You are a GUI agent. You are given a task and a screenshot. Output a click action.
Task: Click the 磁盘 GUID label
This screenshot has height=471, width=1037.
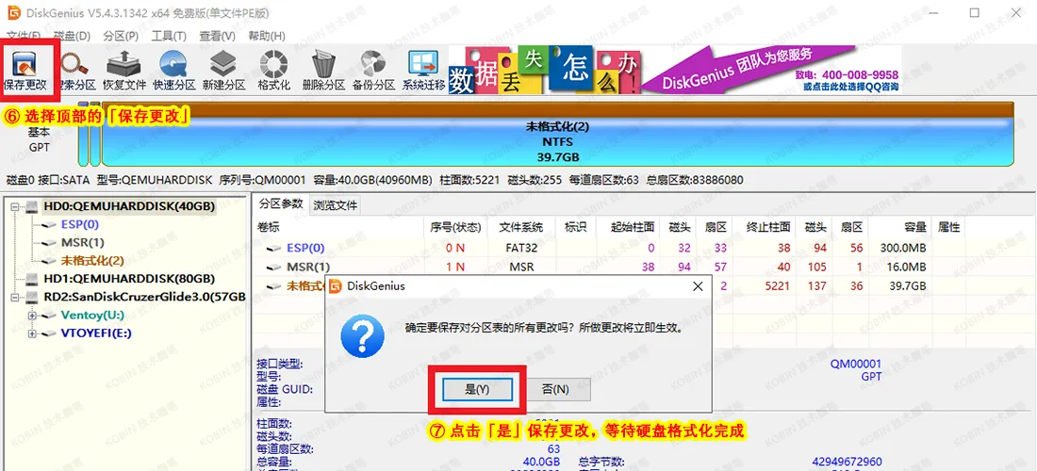[285, 389]
